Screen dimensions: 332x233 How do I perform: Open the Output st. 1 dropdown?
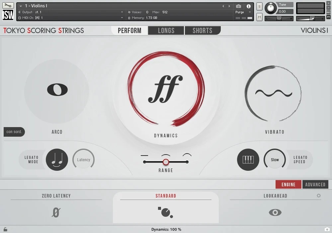point(122,12)
